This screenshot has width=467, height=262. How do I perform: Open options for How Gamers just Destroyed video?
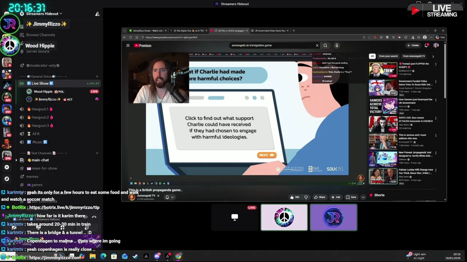(436, 100)
